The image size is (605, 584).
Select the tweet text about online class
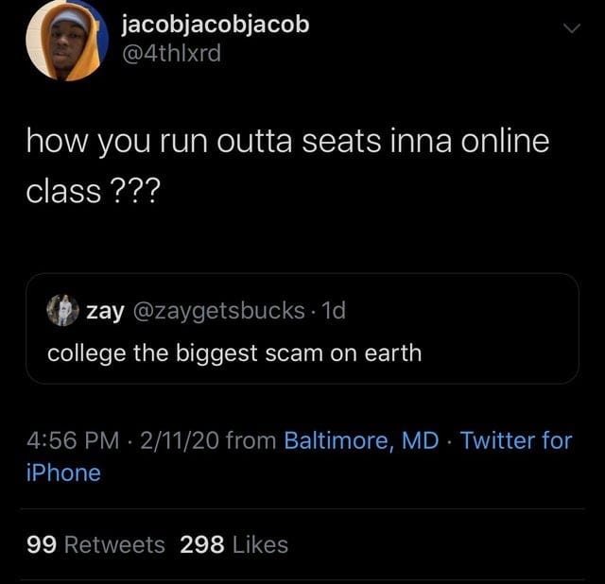tap(287, 166)
